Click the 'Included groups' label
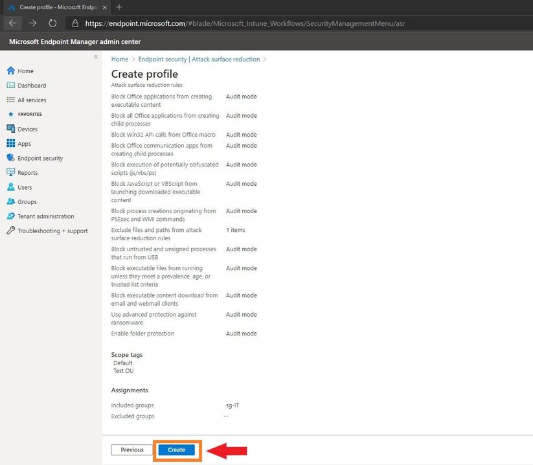 [x=132, y=405]
